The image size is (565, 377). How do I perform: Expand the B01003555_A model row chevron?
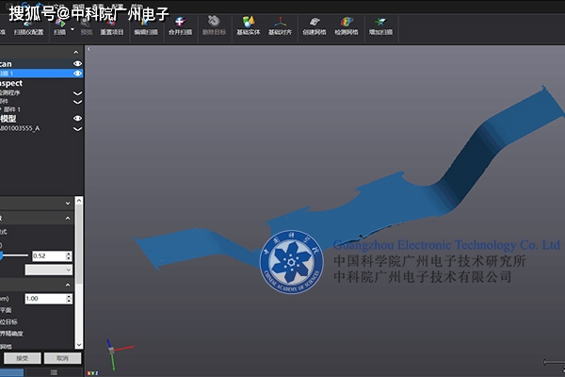coord(77,129)
